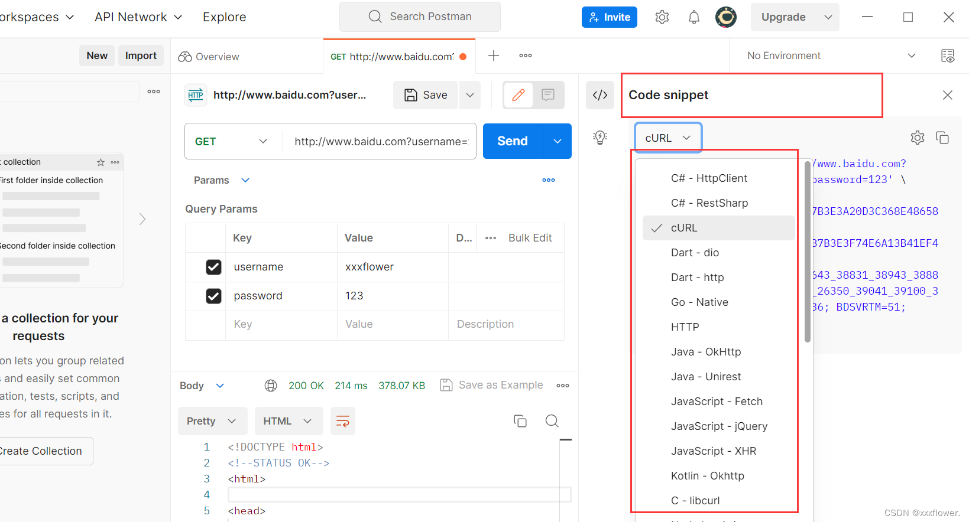Image resolution: width=969 pixels, height=522 pixels.
Task: Copy the code snippet to clipboard
Action: tap(942, 138)
